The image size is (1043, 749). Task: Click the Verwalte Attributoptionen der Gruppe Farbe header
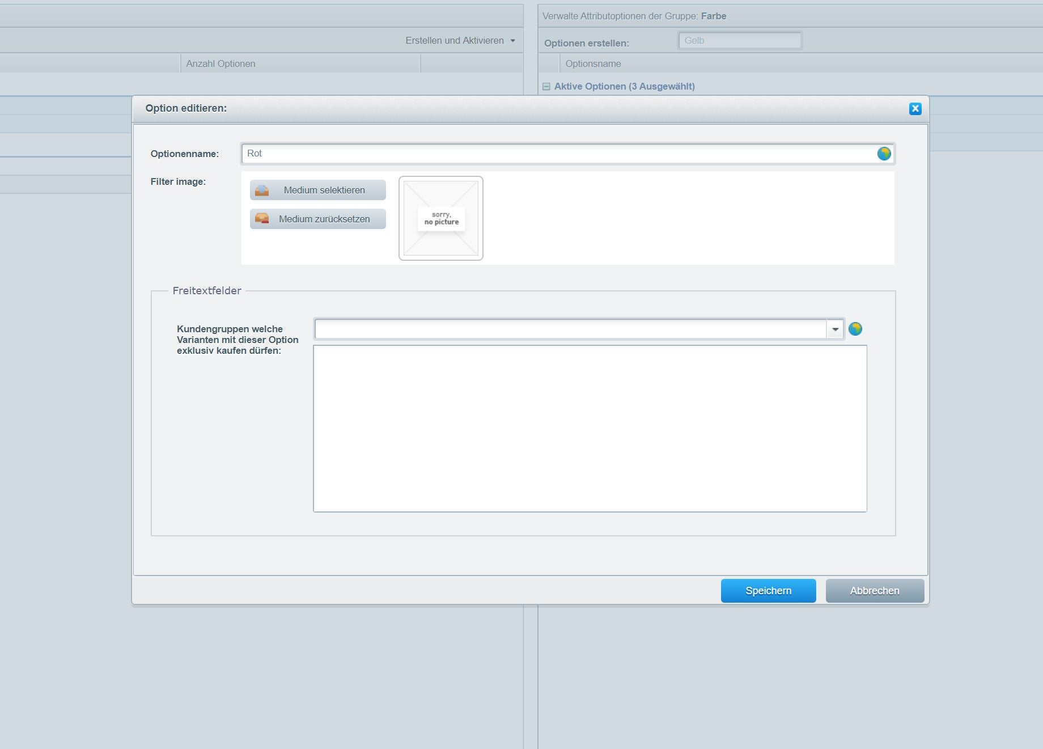[634, 16]
